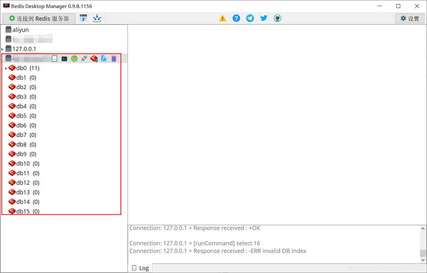The height and width of the screenshot is (273, 427).
Task: Click log line '[runCommand] select 16'
Action: pos(195,243)
